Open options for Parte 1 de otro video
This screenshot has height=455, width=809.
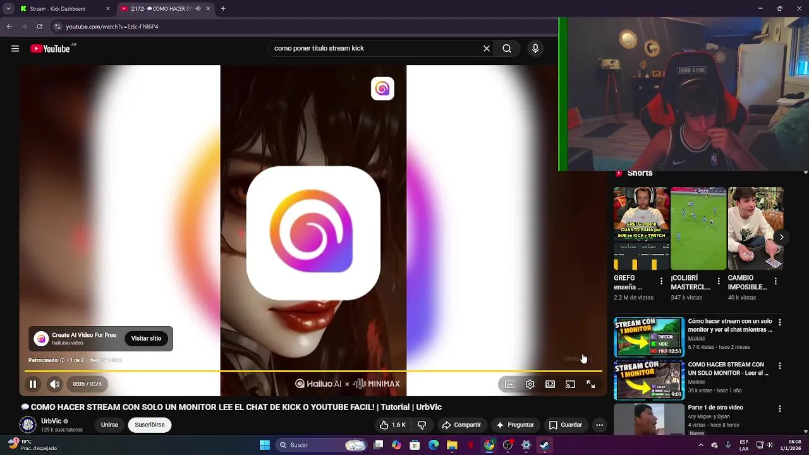pyautogui.click(x=780, y=409)
